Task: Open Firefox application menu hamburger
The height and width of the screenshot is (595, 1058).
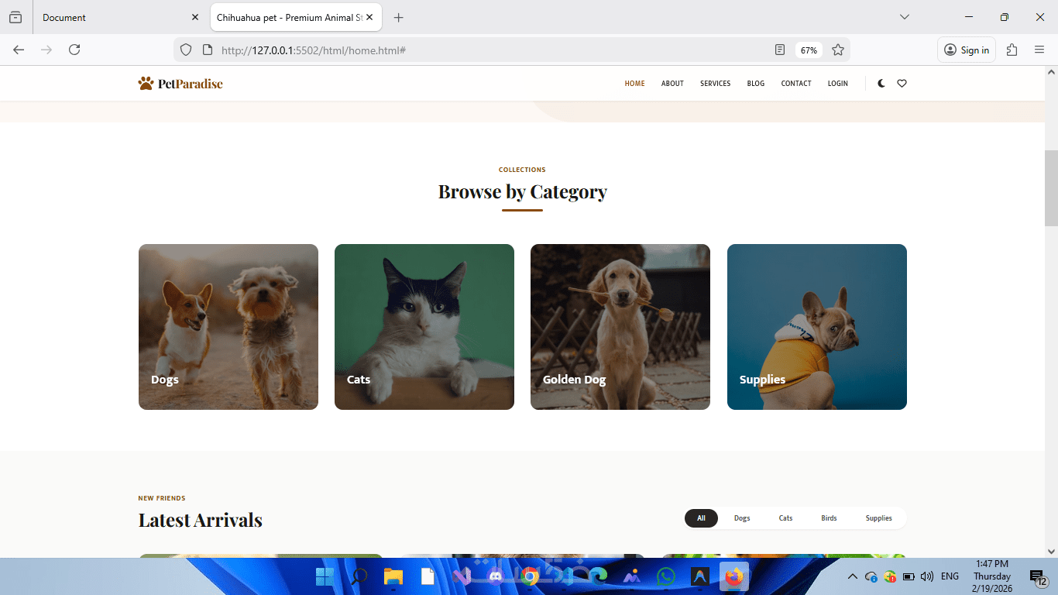Action: coord(1039,50)
